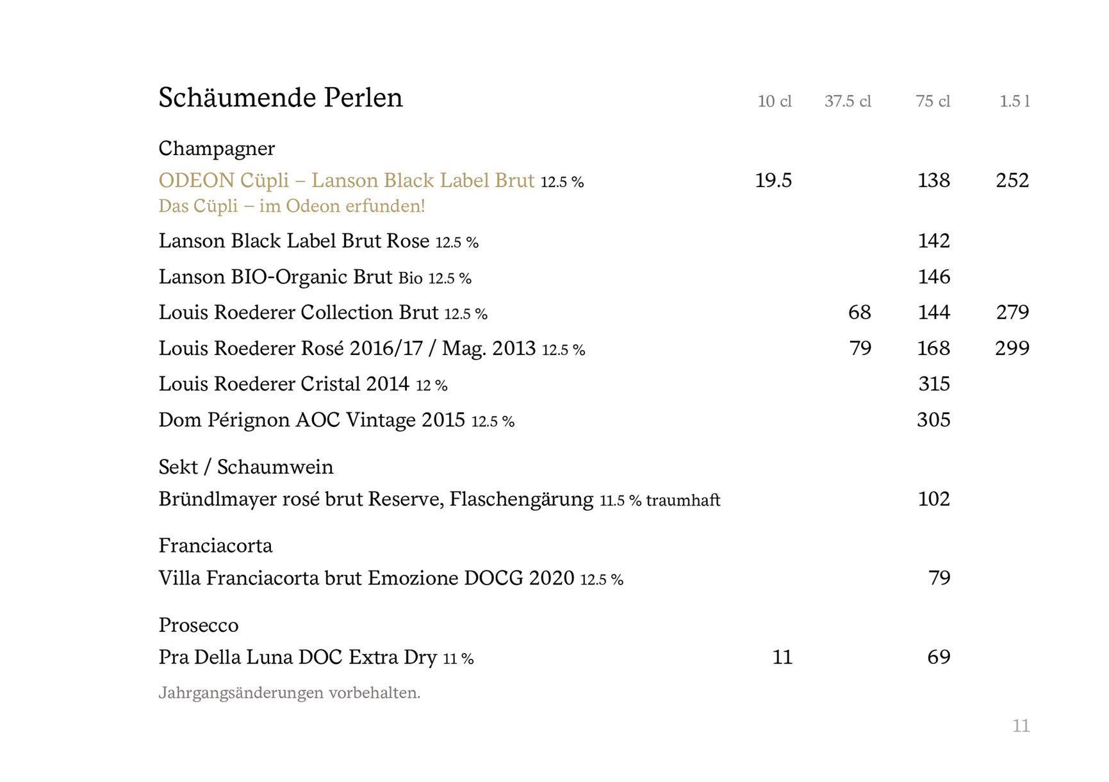Select Bründlmayer rosé brut Reserve entry

click(376, 499)
